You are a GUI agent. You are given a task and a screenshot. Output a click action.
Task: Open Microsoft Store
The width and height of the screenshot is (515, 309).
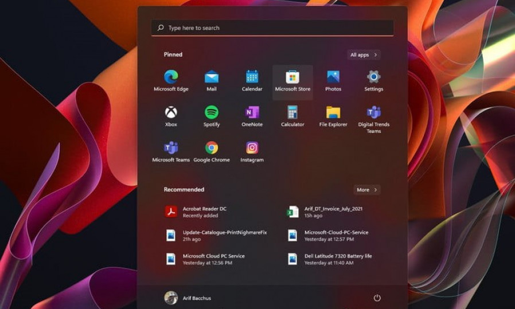click(x=292, y=82)
